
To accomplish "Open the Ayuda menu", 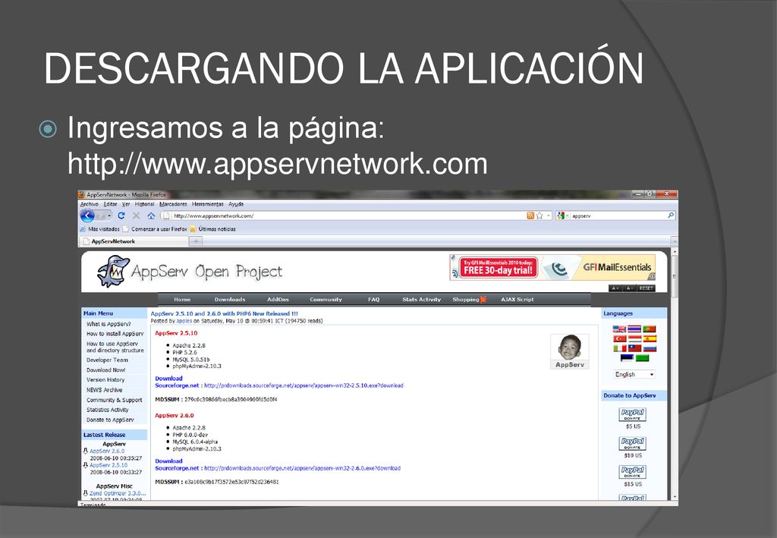I will click(x=236, y=204).
